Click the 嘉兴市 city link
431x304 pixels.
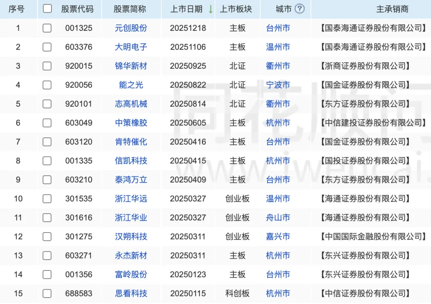[278, 236]
